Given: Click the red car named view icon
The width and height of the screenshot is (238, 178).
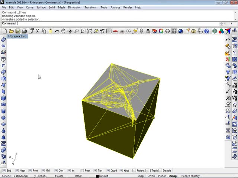Looking at the screenshot, I should [x=115, y=31].
